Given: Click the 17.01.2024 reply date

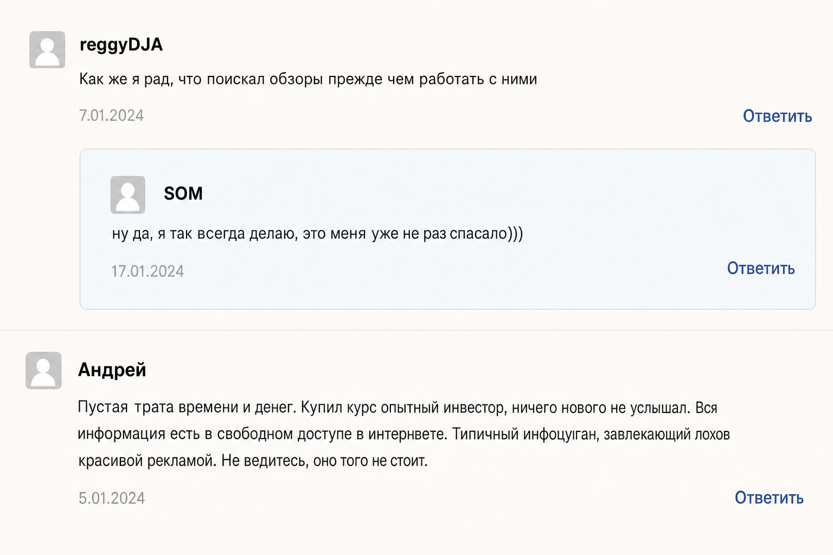Looking at the screenshot, I should [148, 271].
